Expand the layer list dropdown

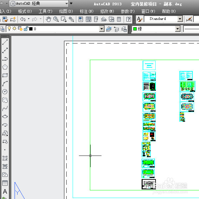(x=101, y=29)
